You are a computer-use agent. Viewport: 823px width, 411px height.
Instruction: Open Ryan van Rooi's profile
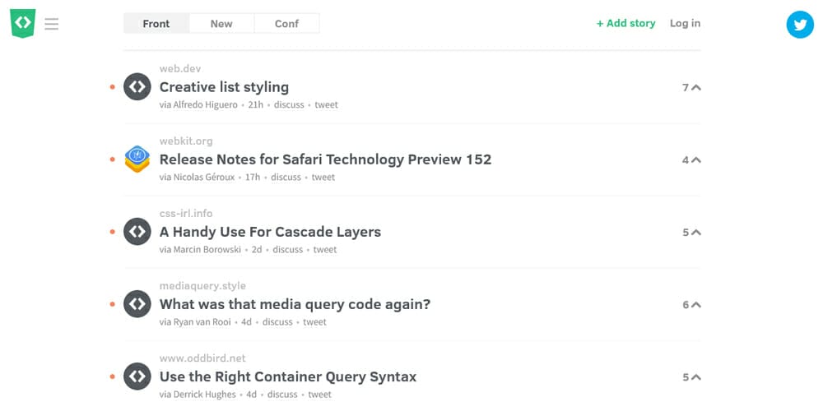202,322
